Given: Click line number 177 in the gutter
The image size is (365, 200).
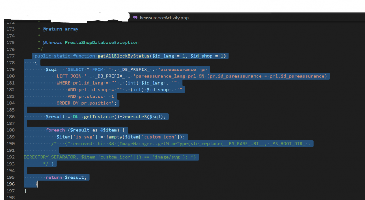Looking at the screenshot, I should (x=11, y=56).
